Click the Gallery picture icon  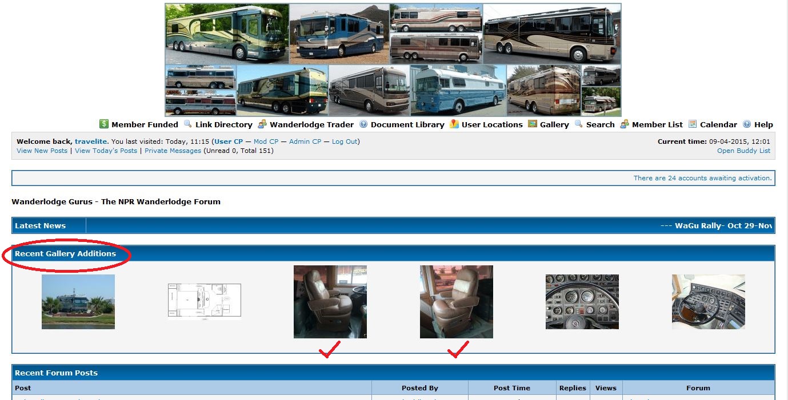point(533,124)
